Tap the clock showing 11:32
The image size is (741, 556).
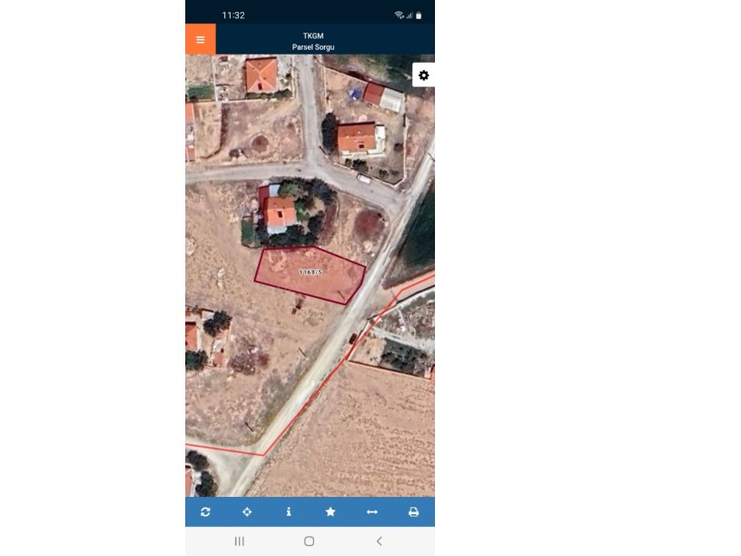pyautogui.click(x=233, y=15)
